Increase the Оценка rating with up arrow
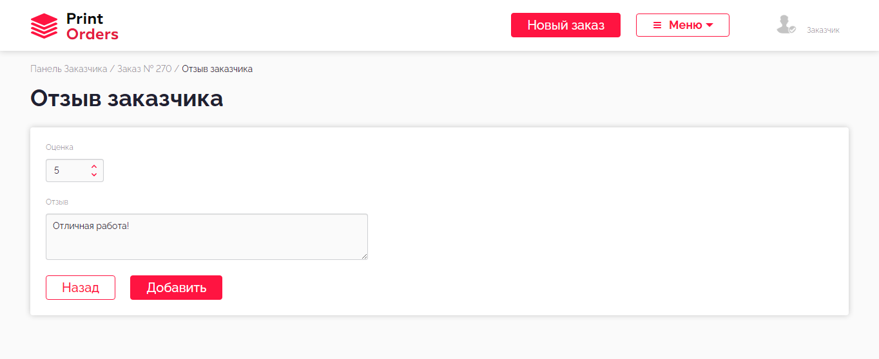The height and width of the screenshot is (359, 879). point(94,167)
